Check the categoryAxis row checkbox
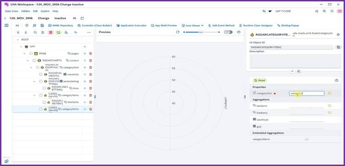This screenshot has height=166, width=345. (38, 68)
